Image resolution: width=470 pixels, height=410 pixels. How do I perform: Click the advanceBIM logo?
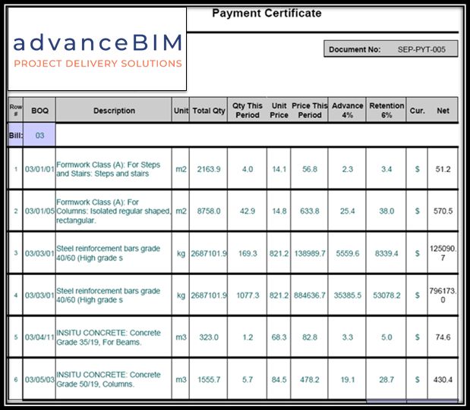(x=99, y=49)
